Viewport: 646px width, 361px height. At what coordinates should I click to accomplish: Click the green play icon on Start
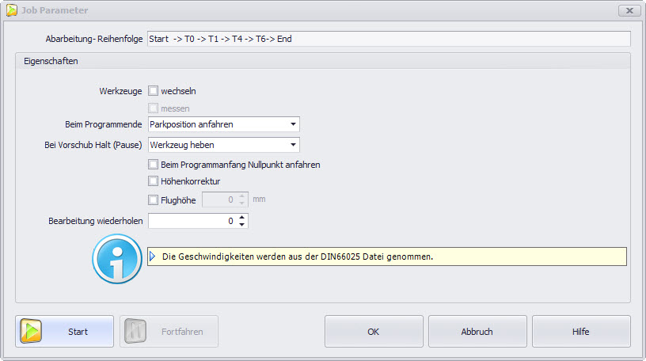32,332
